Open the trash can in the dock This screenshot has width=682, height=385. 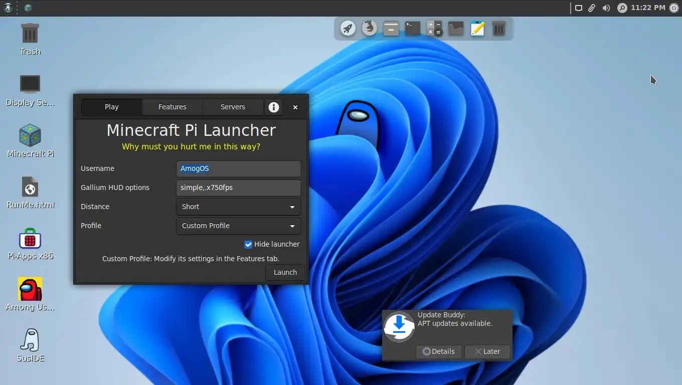point(499,28)
